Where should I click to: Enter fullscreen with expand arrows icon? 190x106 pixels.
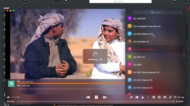click(170, 97)
